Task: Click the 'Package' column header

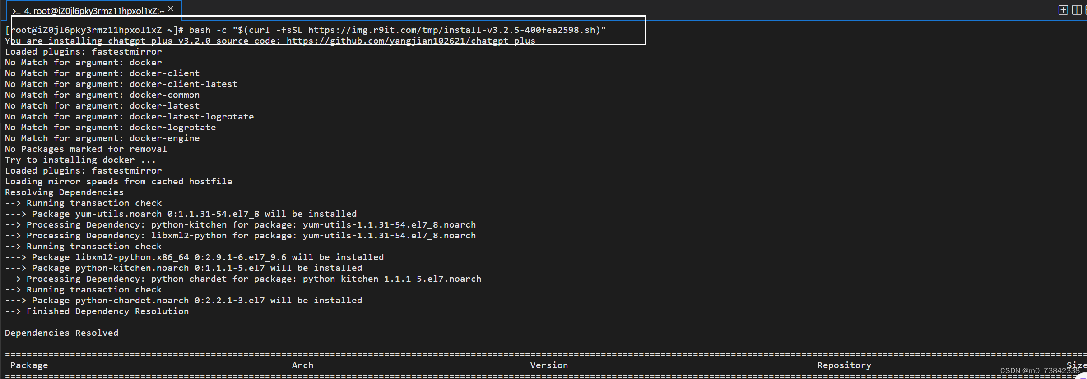Action: point(29,365)
